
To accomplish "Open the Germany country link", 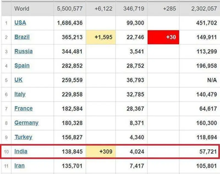I will point(26,123).
